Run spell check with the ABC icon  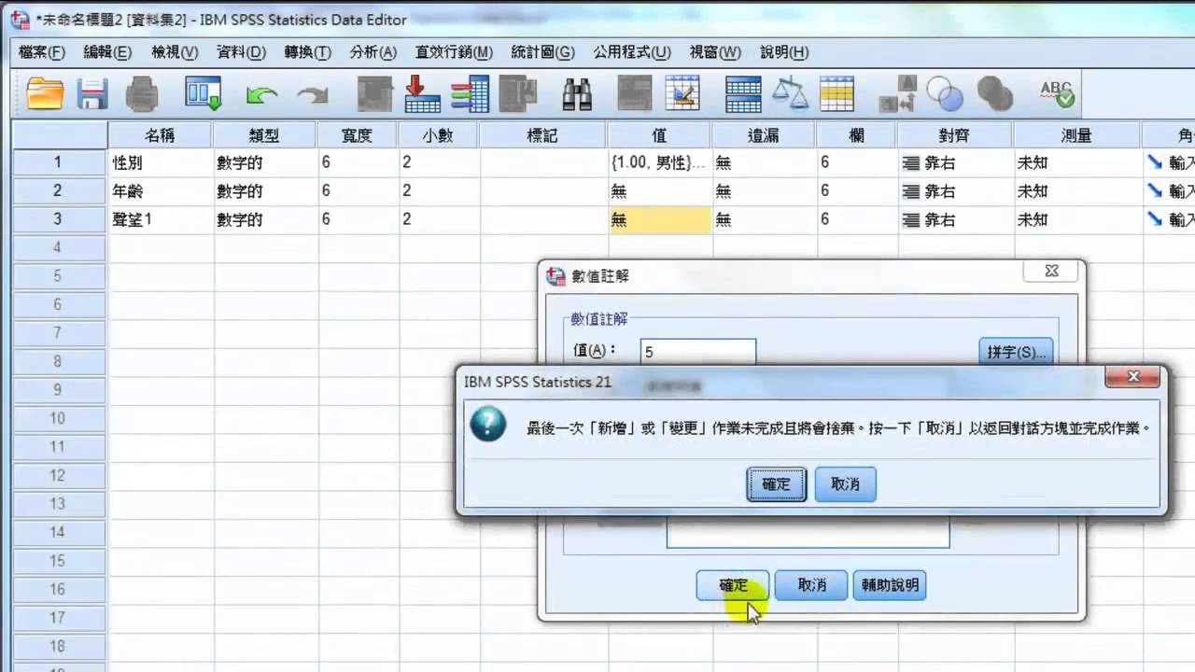[1057, 94]
